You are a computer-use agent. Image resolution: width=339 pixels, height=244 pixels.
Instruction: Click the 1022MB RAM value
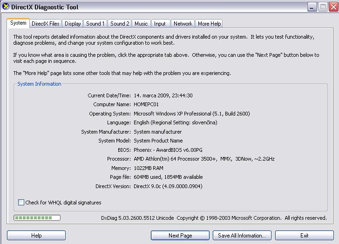tap(149, 168)
